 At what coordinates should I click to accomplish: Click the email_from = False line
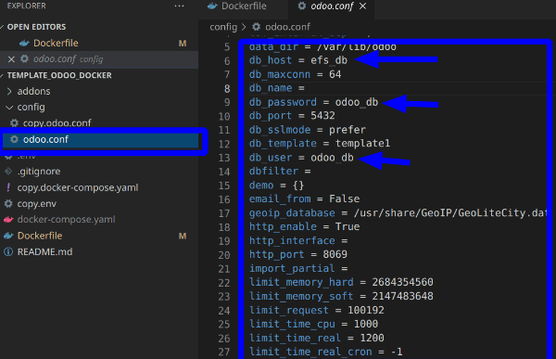pos(304,199)
